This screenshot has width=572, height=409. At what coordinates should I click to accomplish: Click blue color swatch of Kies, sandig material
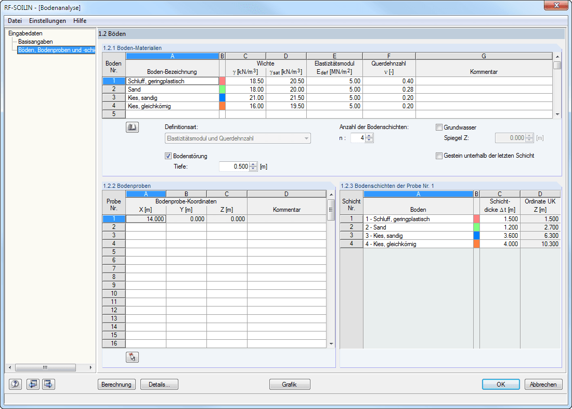[222, 98]
